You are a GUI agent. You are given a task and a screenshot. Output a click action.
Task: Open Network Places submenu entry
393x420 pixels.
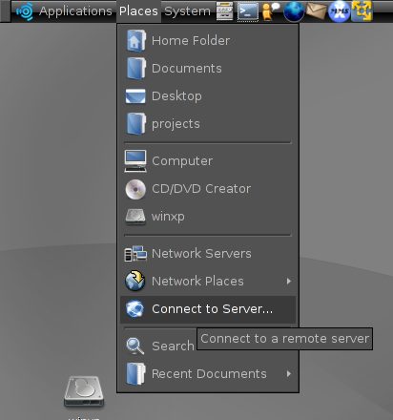[208, 281]
